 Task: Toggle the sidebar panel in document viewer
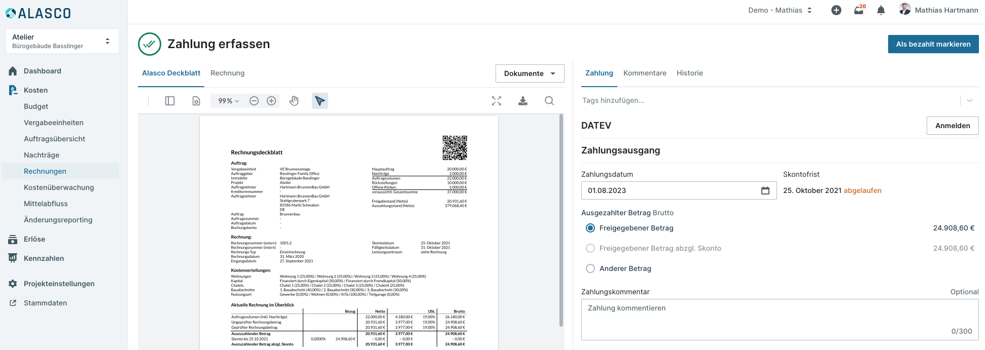pos(170,101)
